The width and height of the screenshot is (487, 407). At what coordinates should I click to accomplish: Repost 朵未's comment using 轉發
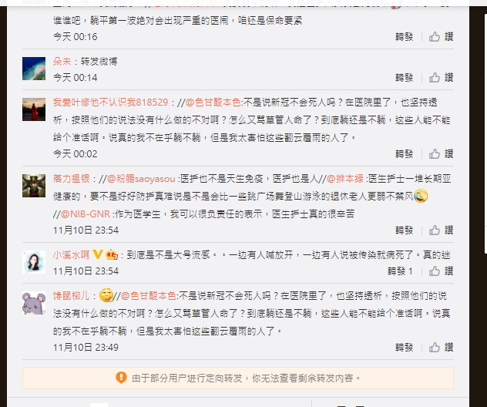coord(404,77)
